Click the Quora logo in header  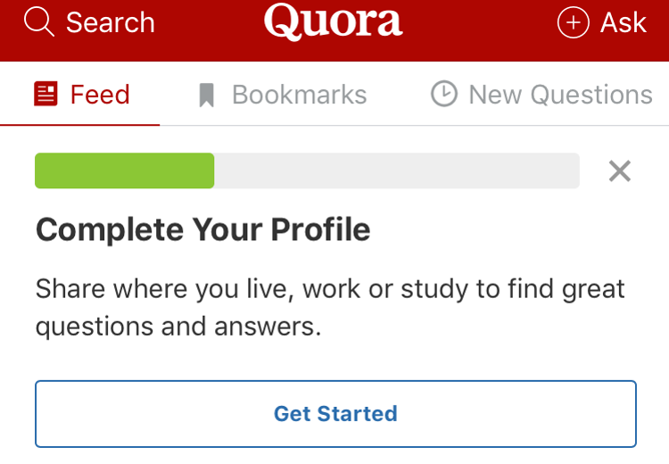tap(333, 22)
